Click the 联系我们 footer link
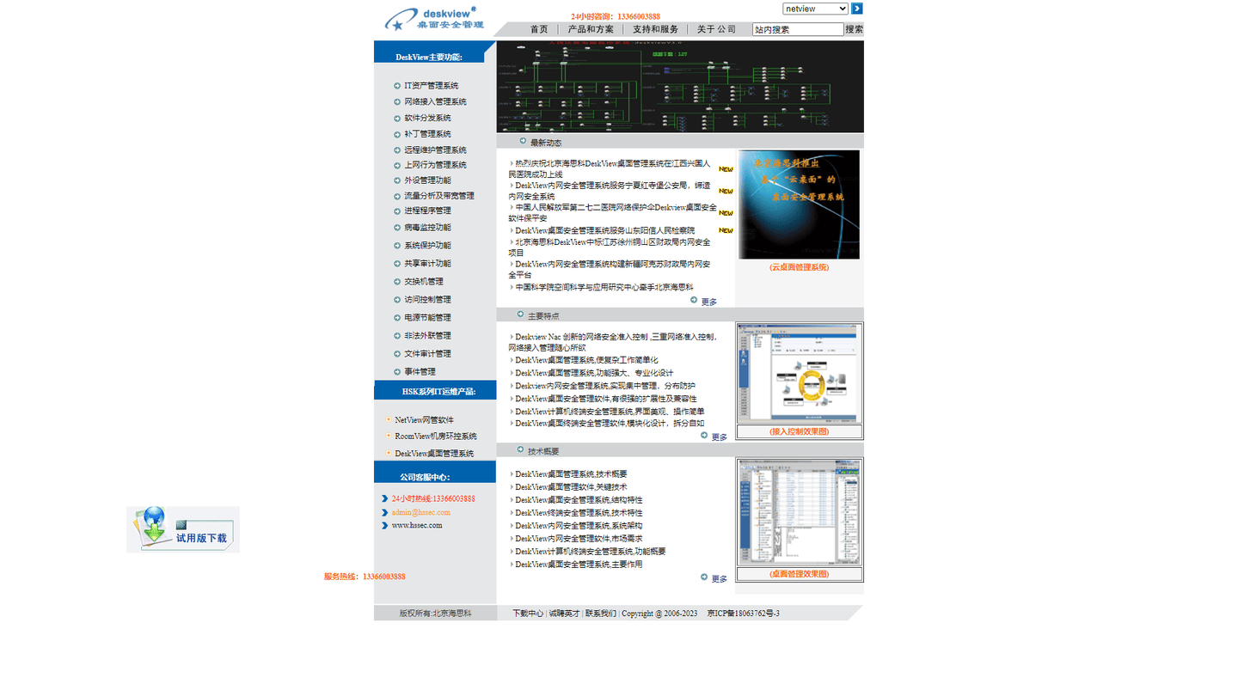The width and height of the screenshot is (1238, 696). (601, 614)
